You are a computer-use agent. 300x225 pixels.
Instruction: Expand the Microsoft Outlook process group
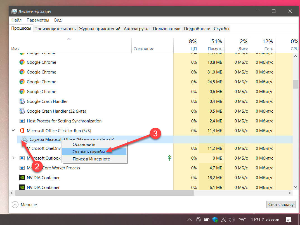tap(13, 158)
